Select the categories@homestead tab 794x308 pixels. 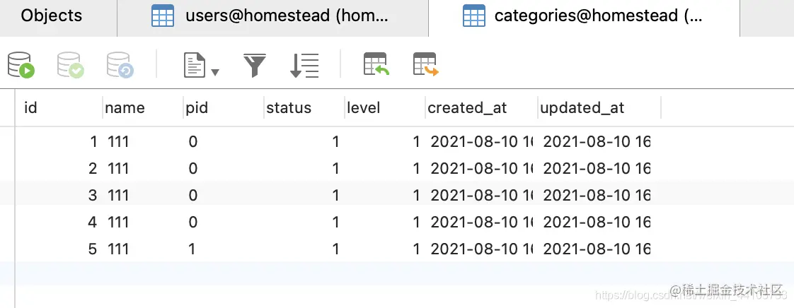click(584, 16)
